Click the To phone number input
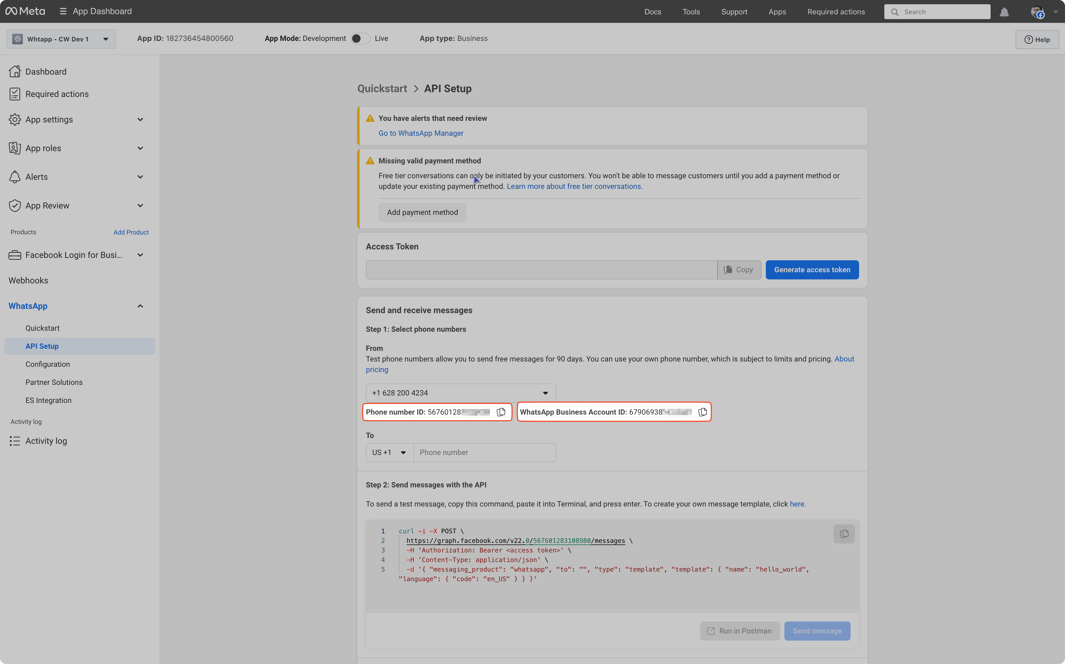The width and height of the screenshot is (1065, 664). click(x=485, y=452)
